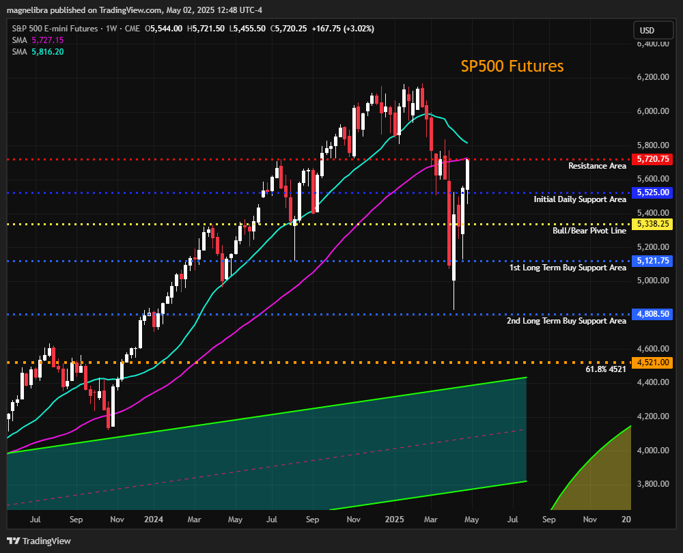Click the high value H5,721.50
Image resolution: width=683 pixels, height=553 pixels.
[x=206, y=29]
